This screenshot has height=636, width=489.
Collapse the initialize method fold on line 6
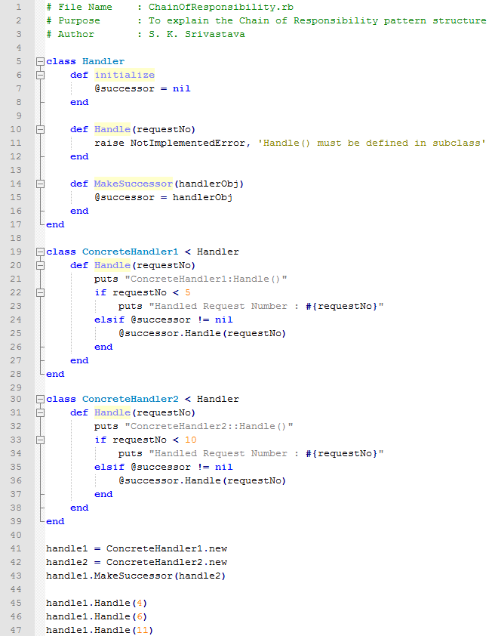point(40,75)
